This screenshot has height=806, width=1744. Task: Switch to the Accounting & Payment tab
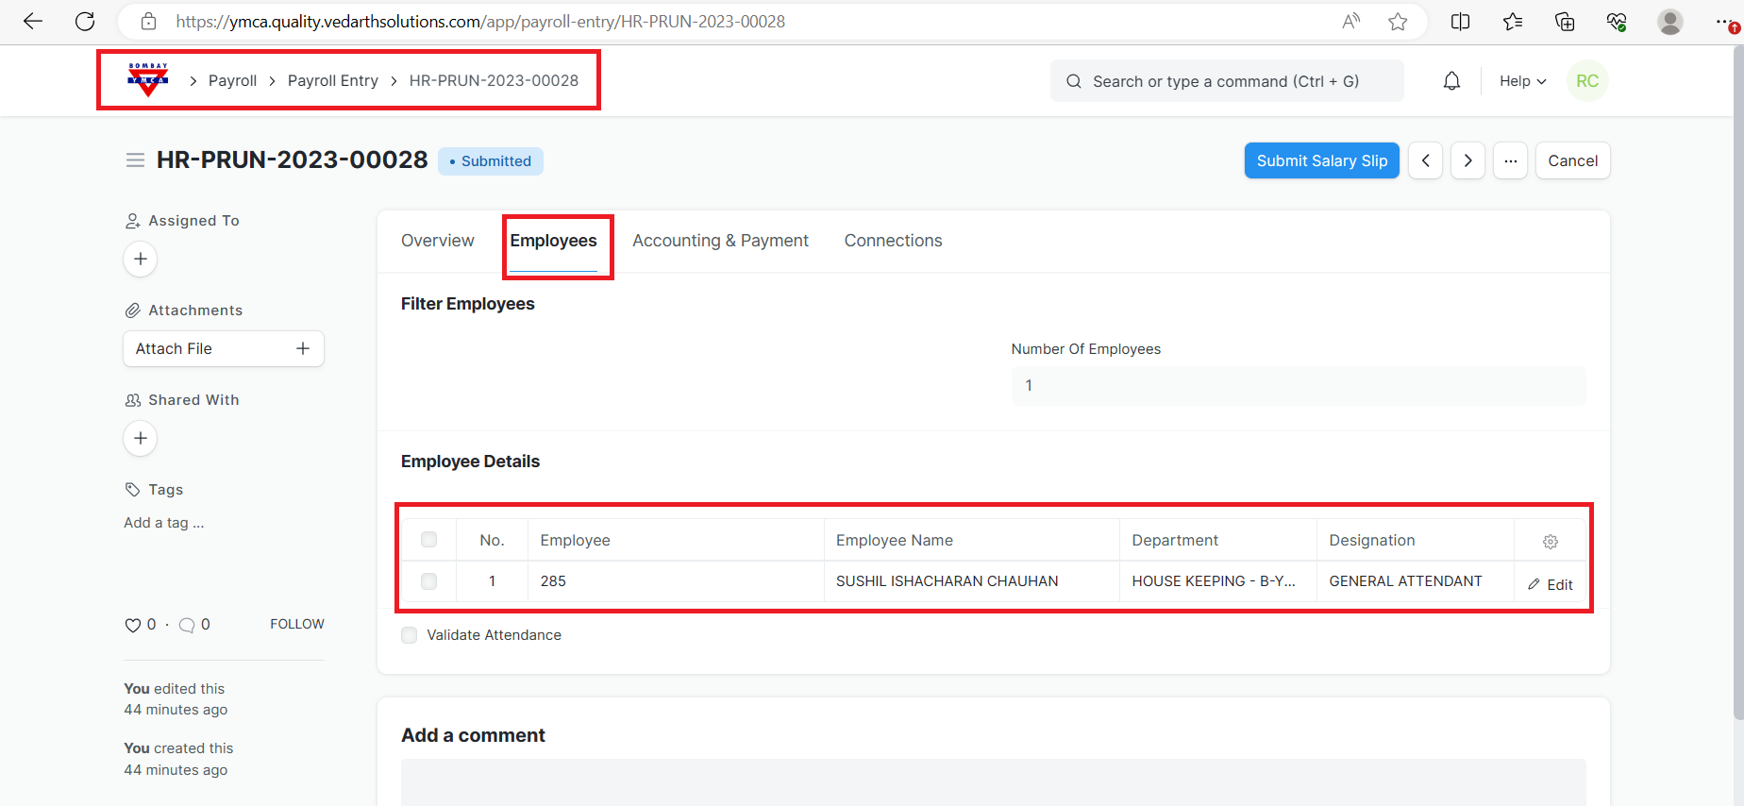click(x=720, y=241)
